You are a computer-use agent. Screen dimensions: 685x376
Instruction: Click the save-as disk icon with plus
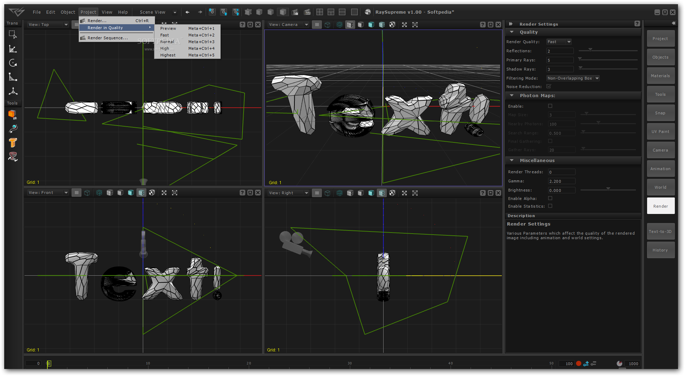click(236, 12)
